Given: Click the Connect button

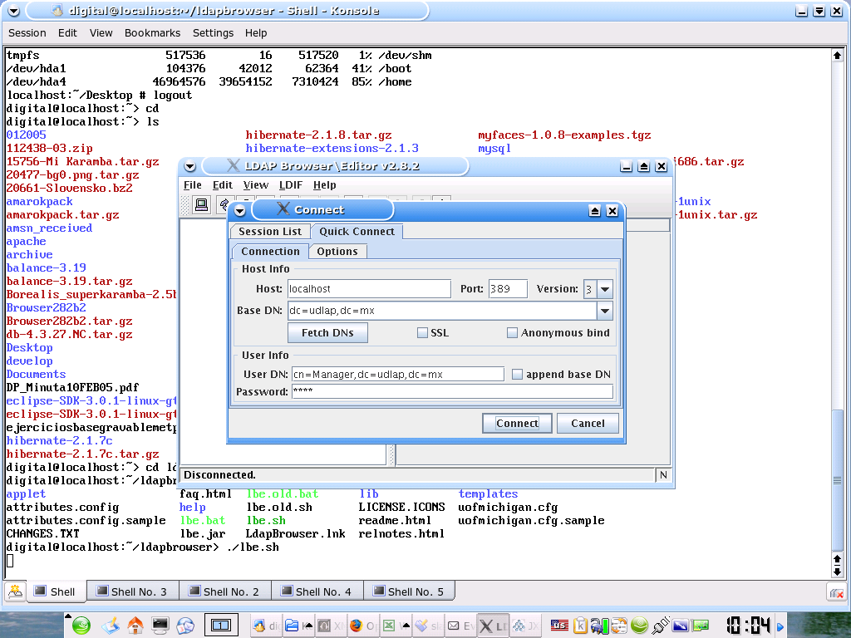Looking at the screenshot, I should coord(517,423).
